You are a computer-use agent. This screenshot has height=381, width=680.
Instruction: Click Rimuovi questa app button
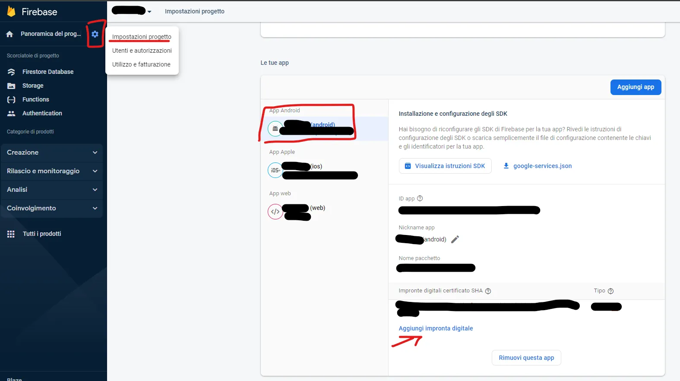[526, 358]
